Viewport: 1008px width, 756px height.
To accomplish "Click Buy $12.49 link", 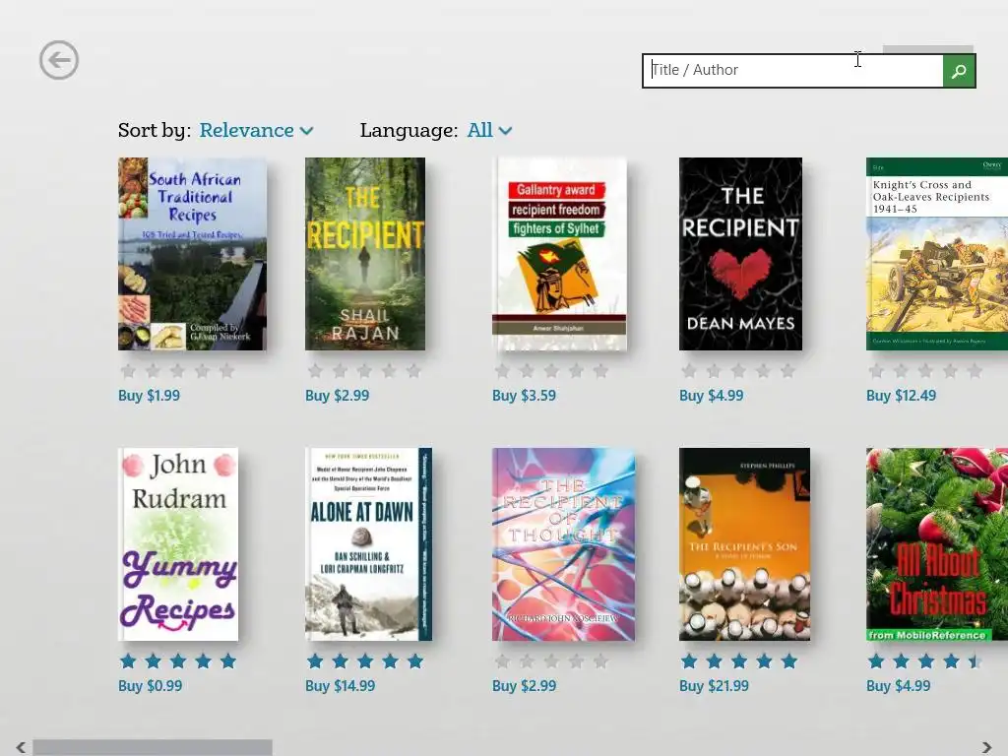I will 902,396.
